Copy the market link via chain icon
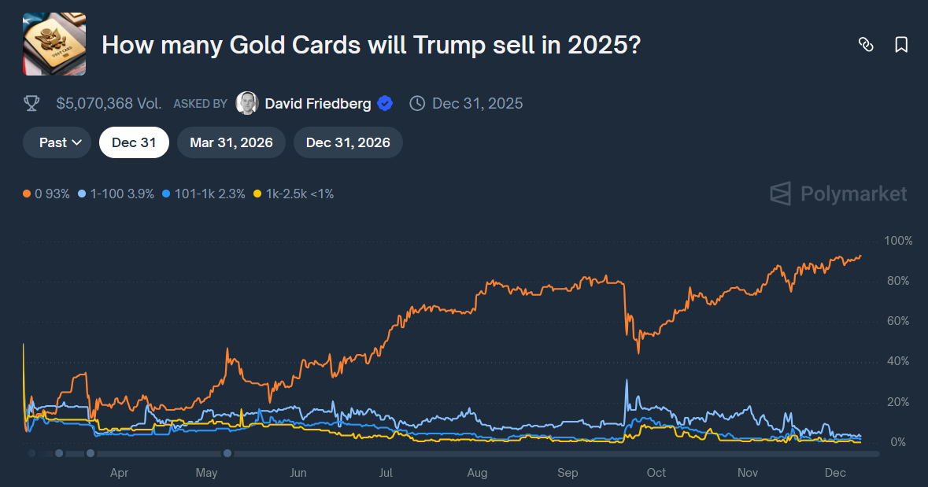 (867, 46)
